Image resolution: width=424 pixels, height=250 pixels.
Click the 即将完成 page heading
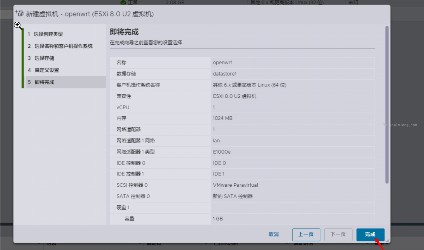(124, 32)
